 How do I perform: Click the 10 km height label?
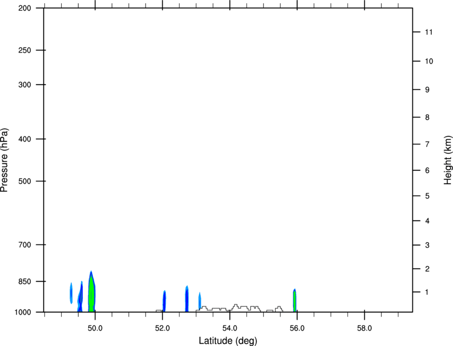pyautogui.click(x=429, y=61)
